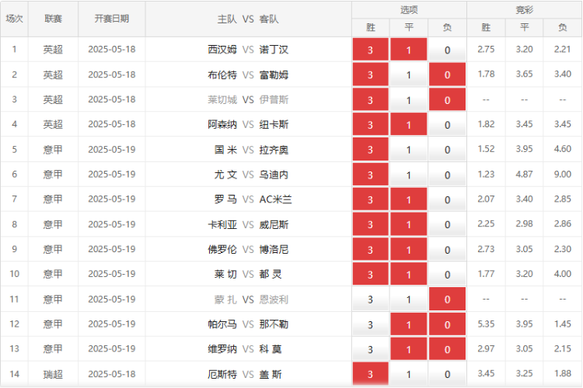The height and width of the screenshot is (388, 583).
Task: Select win option 3 for 帕尔马 VS 那不勒
Action: point(370,324)
